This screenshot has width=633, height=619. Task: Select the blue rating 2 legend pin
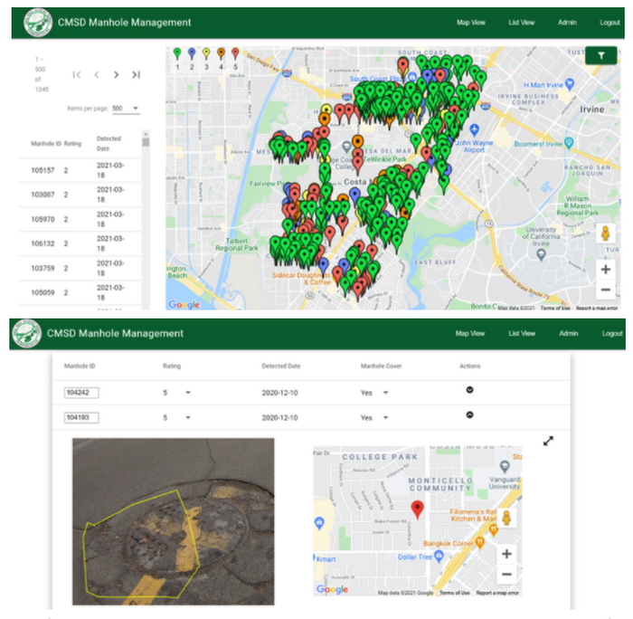point(192,54)
